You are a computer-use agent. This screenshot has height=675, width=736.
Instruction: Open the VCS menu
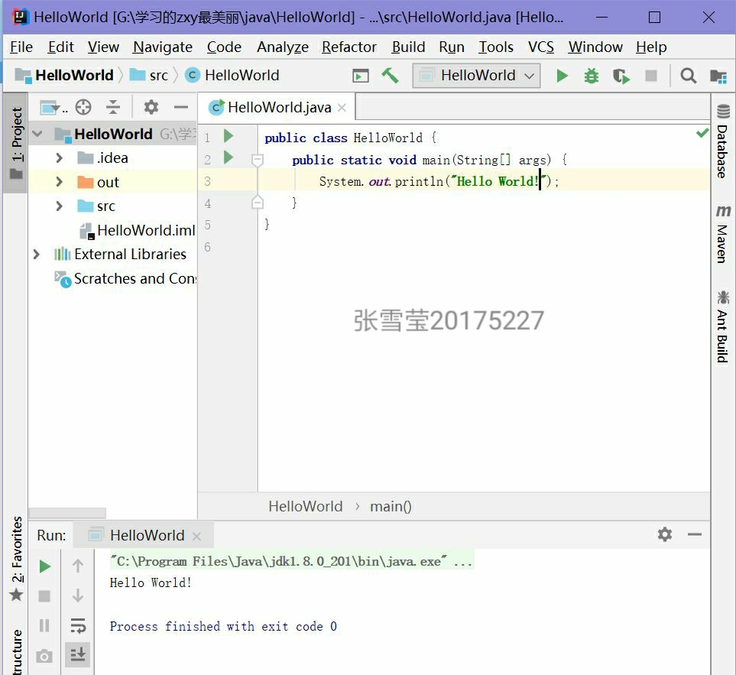(541, 47)
